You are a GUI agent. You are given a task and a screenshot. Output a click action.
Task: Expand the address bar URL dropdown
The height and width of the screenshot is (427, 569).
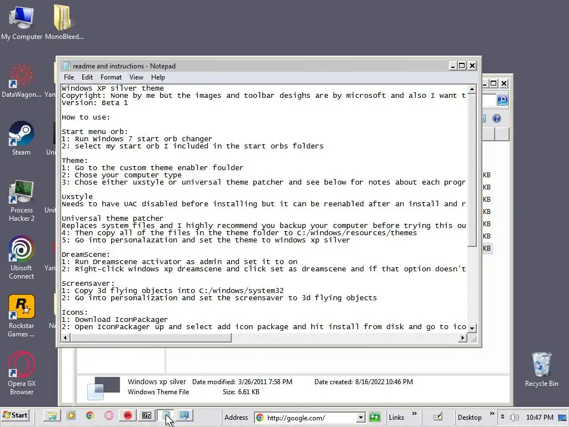coord(360,418)
